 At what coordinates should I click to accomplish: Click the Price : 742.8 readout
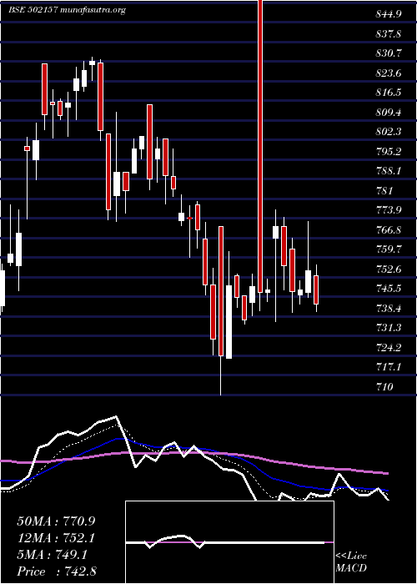click(57, 571)
